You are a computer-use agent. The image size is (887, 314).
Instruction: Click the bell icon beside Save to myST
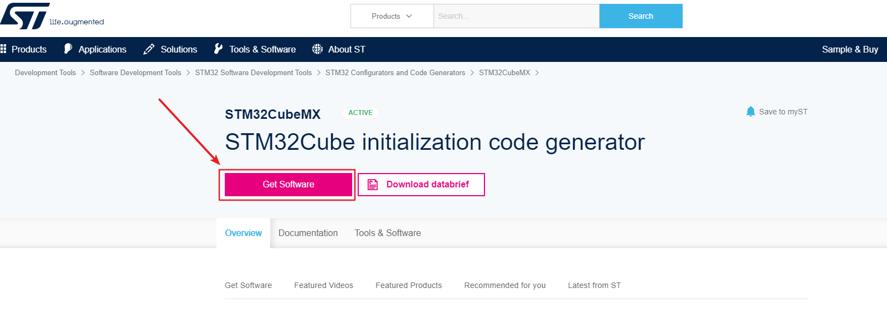coord(751,112)
